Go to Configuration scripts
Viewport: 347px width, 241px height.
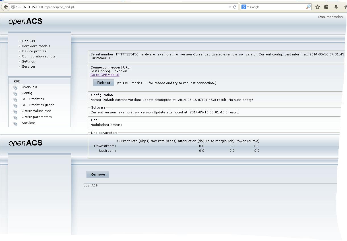pos(38,56)
